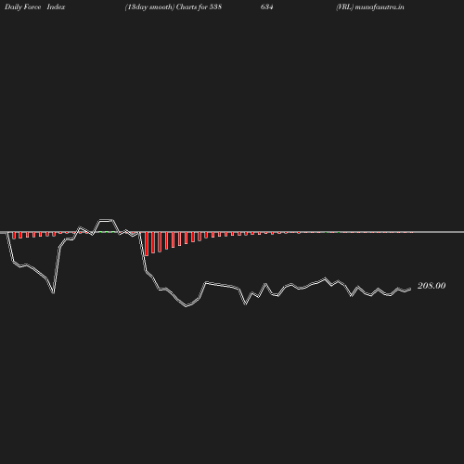Click the '208.00' value label
Image resolution: width=464 pixels, height=464 pixels.
coord(432,286)
